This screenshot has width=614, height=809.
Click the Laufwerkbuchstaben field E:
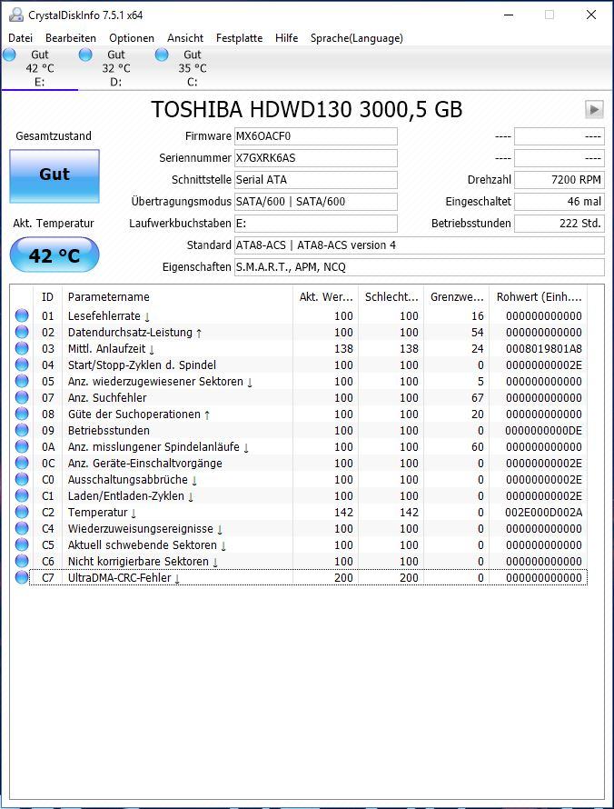click(316, 224)
